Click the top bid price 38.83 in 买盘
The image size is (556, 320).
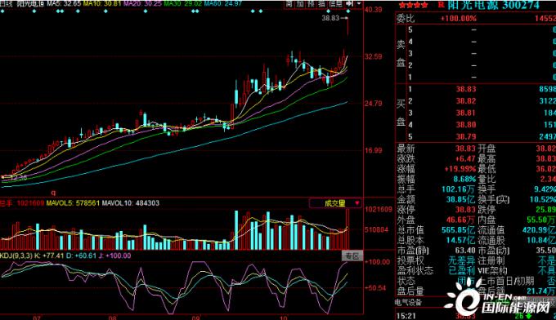coord(465,89)
